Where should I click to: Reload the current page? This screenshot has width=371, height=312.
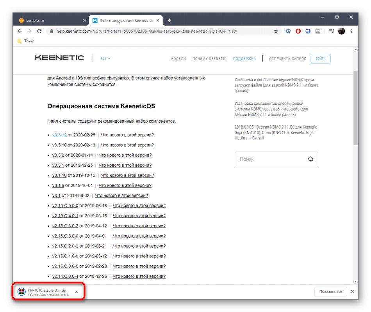(x=39, y=31)
